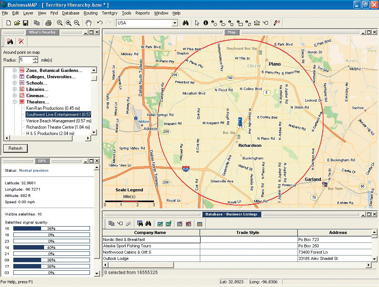Click the Zoom In magnifier tool

click(x=68, y=23)
